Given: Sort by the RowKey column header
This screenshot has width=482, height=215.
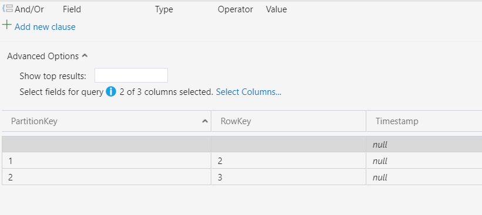Looking at the screenshot, I should 289,121.
